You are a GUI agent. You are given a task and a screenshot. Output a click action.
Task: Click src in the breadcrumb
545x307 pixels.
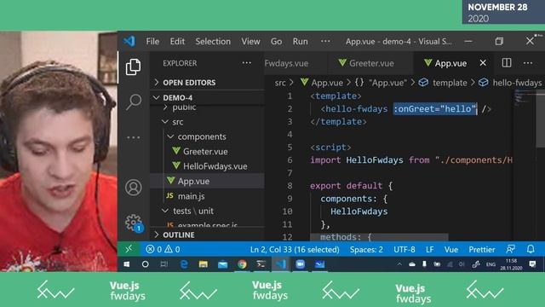point(280,83)
